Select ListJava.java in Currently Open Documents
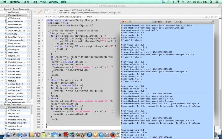 (14, 56)
